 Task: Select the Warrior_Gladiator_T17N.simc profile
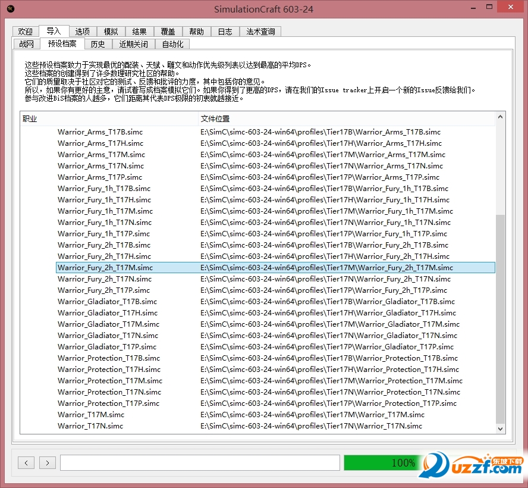[108, 335]
